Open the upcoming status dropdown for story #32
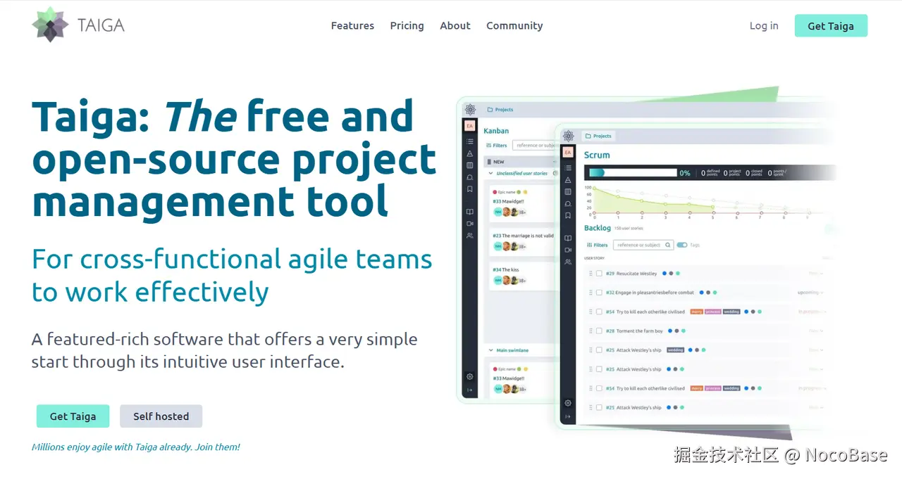The height and width of the screenshot is (479, 902). coord(810,293)
